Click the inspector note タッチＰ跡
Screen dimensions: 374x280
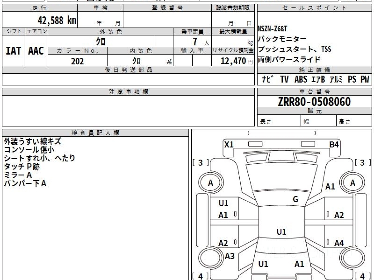22,166
